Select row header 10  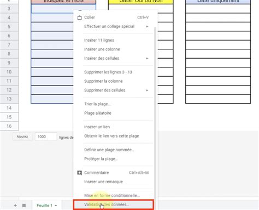9,72
